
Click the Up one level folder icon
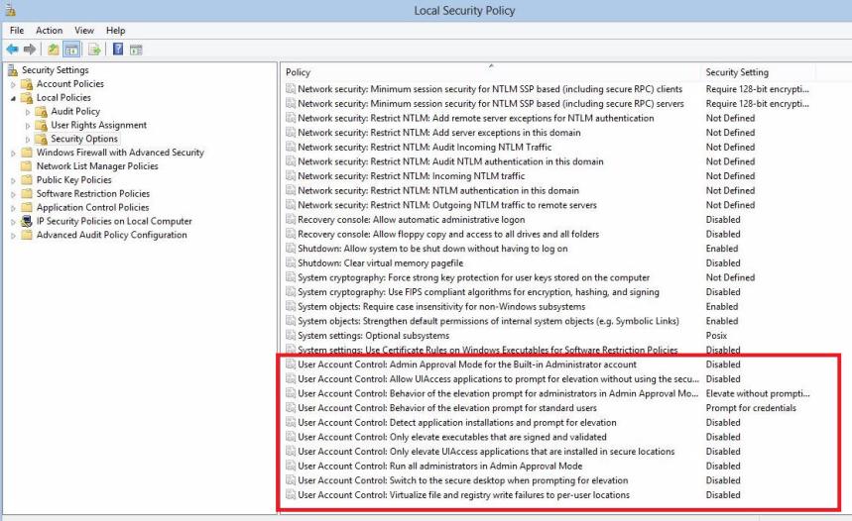pyautogui.click(x=54, y=50)
